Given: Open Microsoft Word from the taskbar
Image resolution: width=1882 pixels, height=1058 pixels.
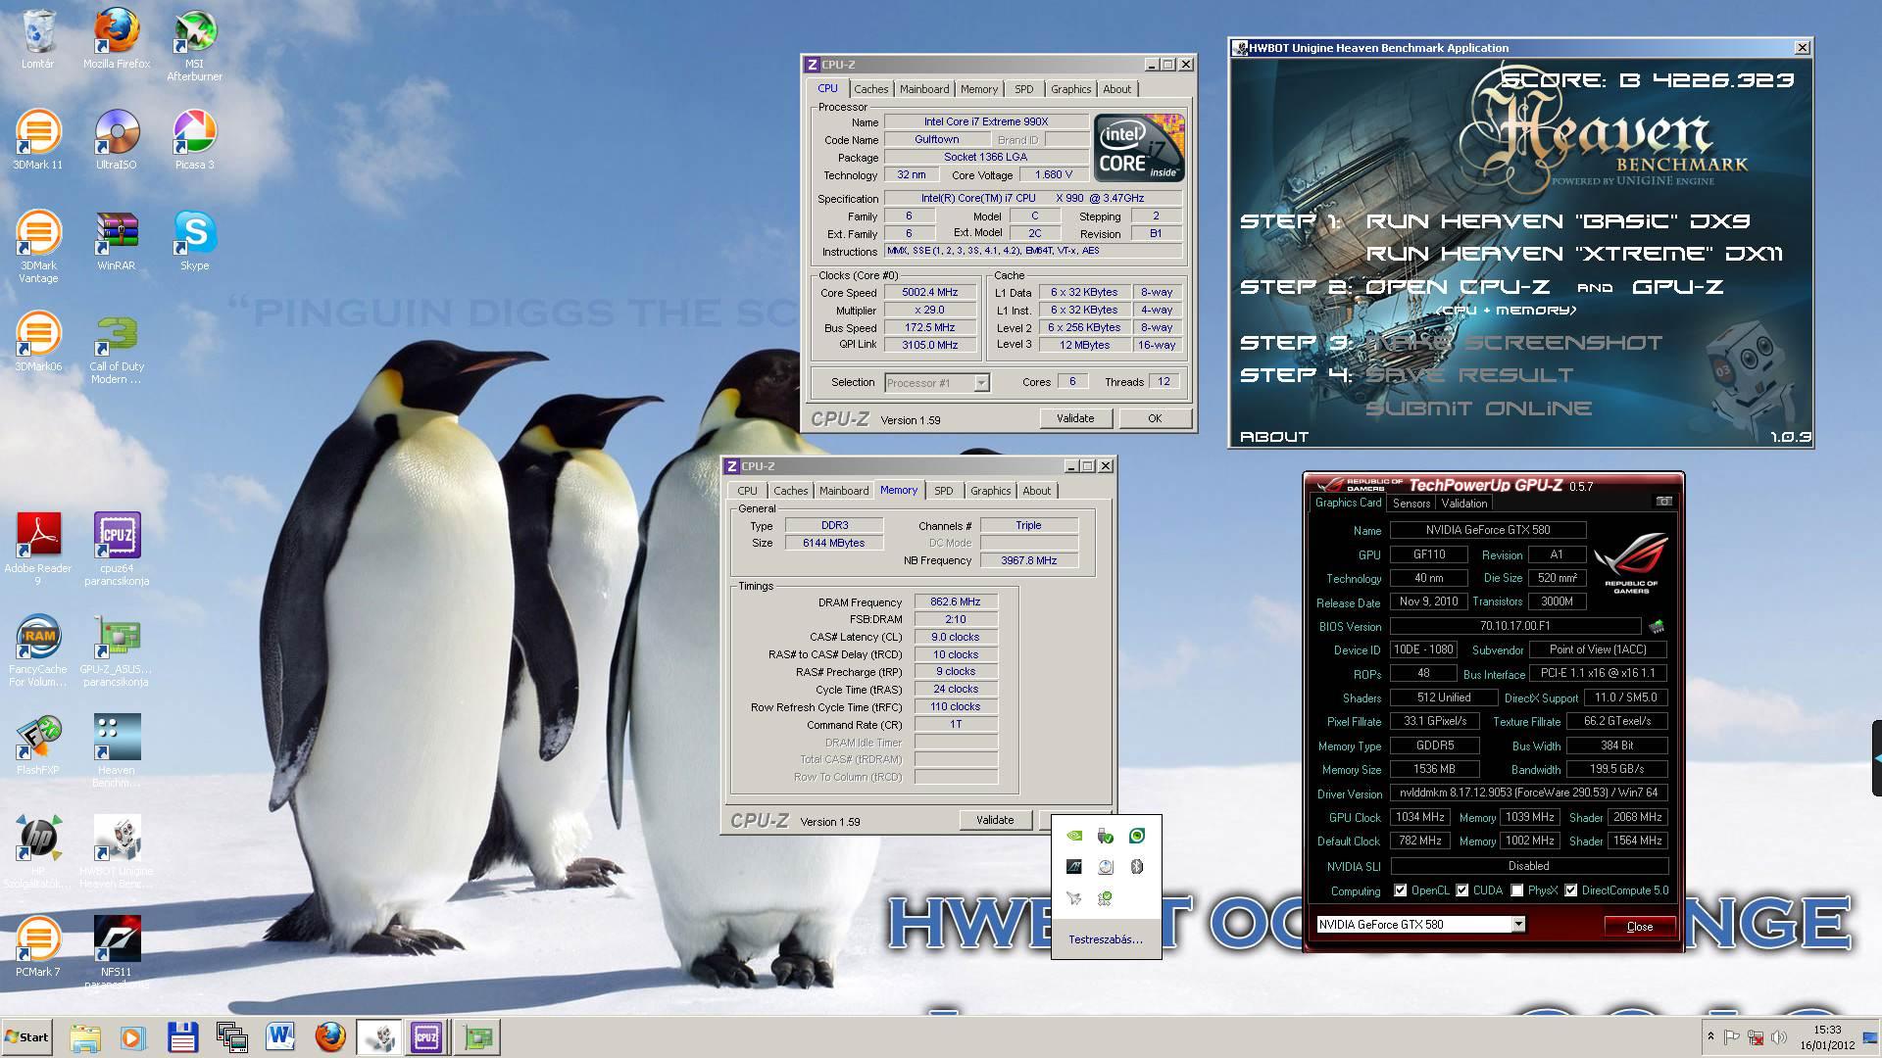Looking at the screenshot, I should coord(280,1037).
